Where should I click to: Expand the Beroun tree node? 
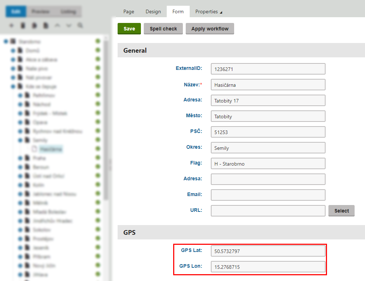pyautogui.click(x=20, y=167)
